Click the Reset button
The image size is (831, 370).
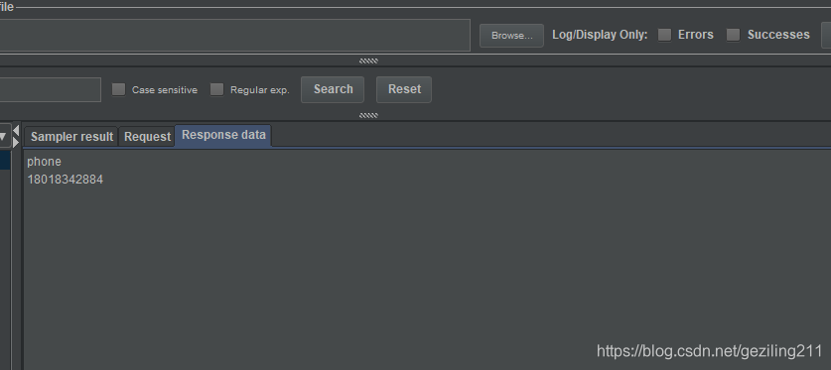404,89
